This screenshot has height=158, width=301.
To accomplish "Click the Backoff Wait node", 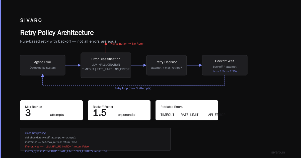I will coord(225,65).
